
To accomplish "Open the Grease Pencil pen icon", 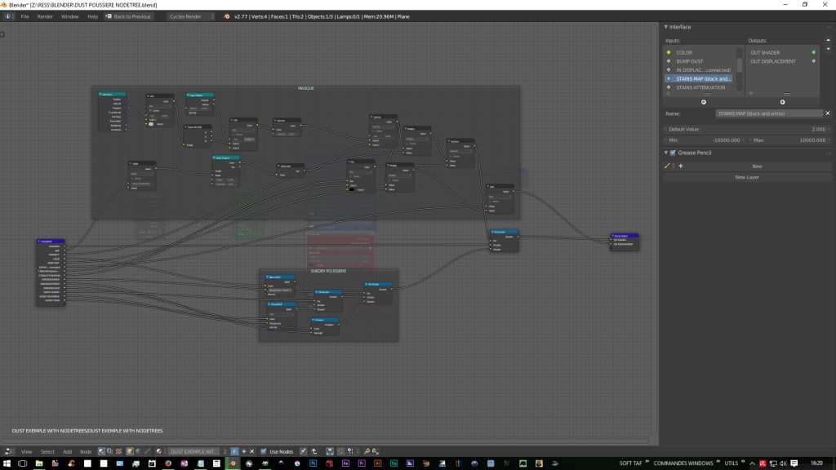I will [669, 165].
